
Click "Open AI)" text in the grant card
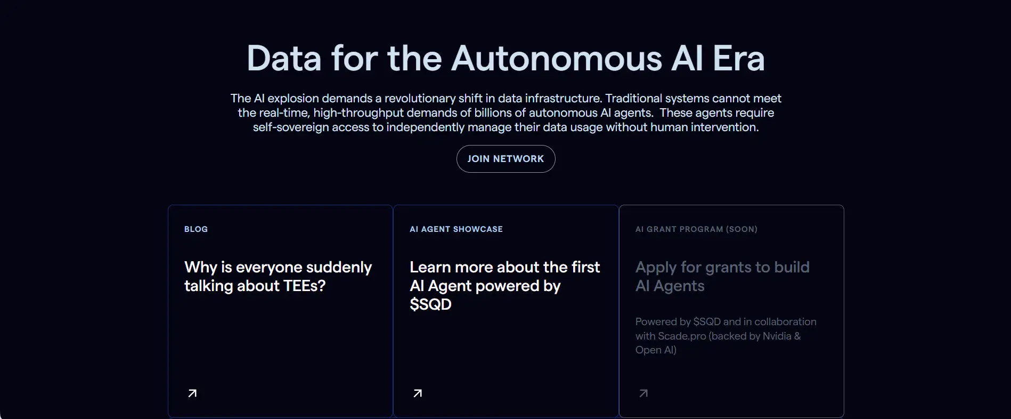coord(656,350)
